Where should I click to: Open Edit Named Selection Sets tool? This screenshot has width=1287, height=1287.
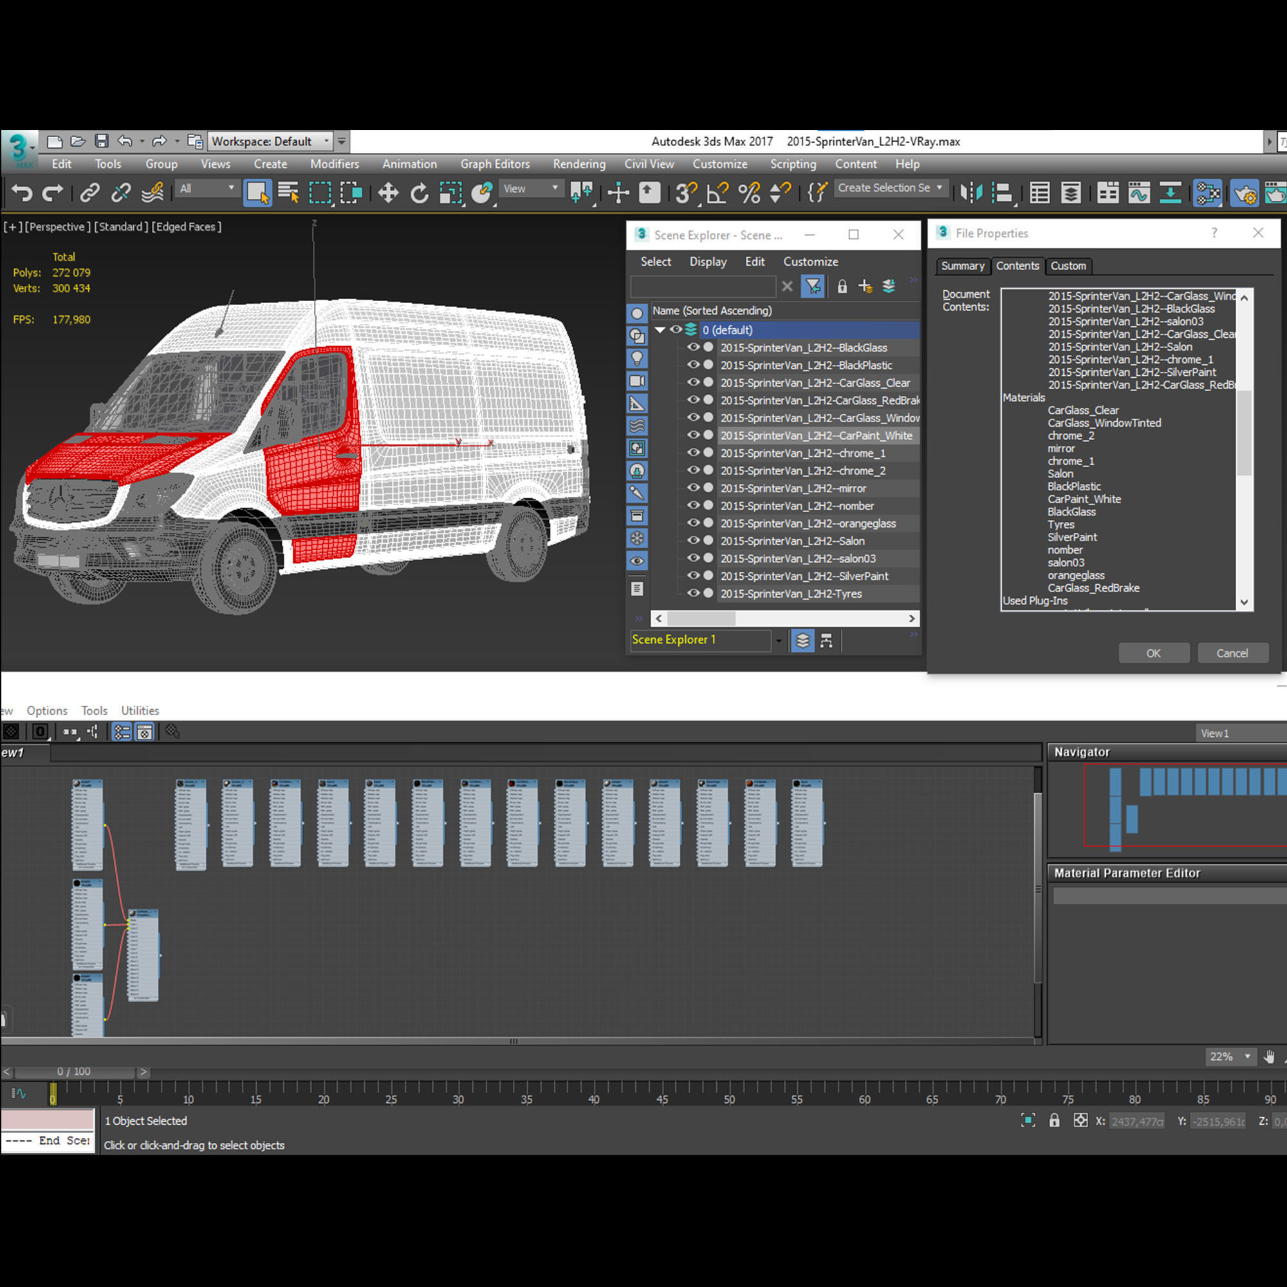point(817,193)
